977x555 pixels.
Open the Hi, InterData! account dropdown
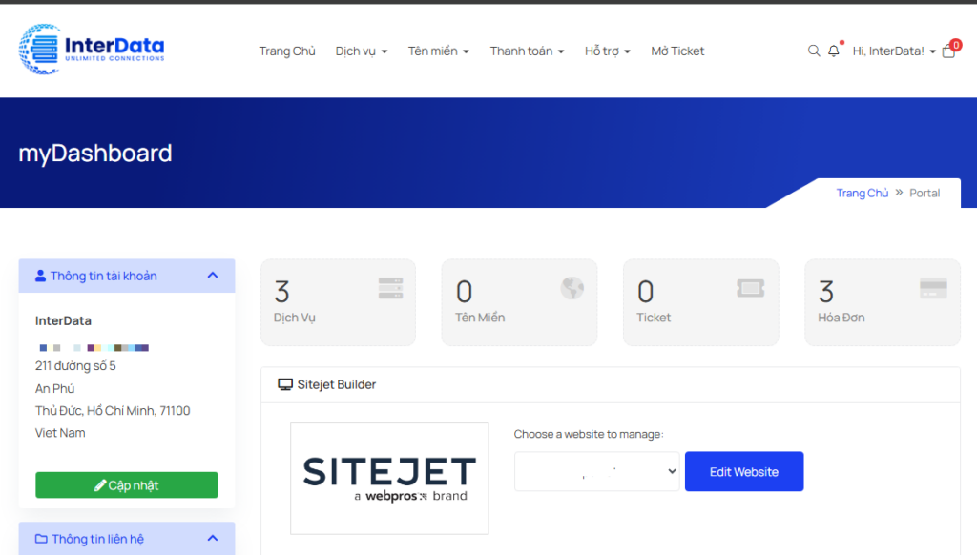(894, 51)
